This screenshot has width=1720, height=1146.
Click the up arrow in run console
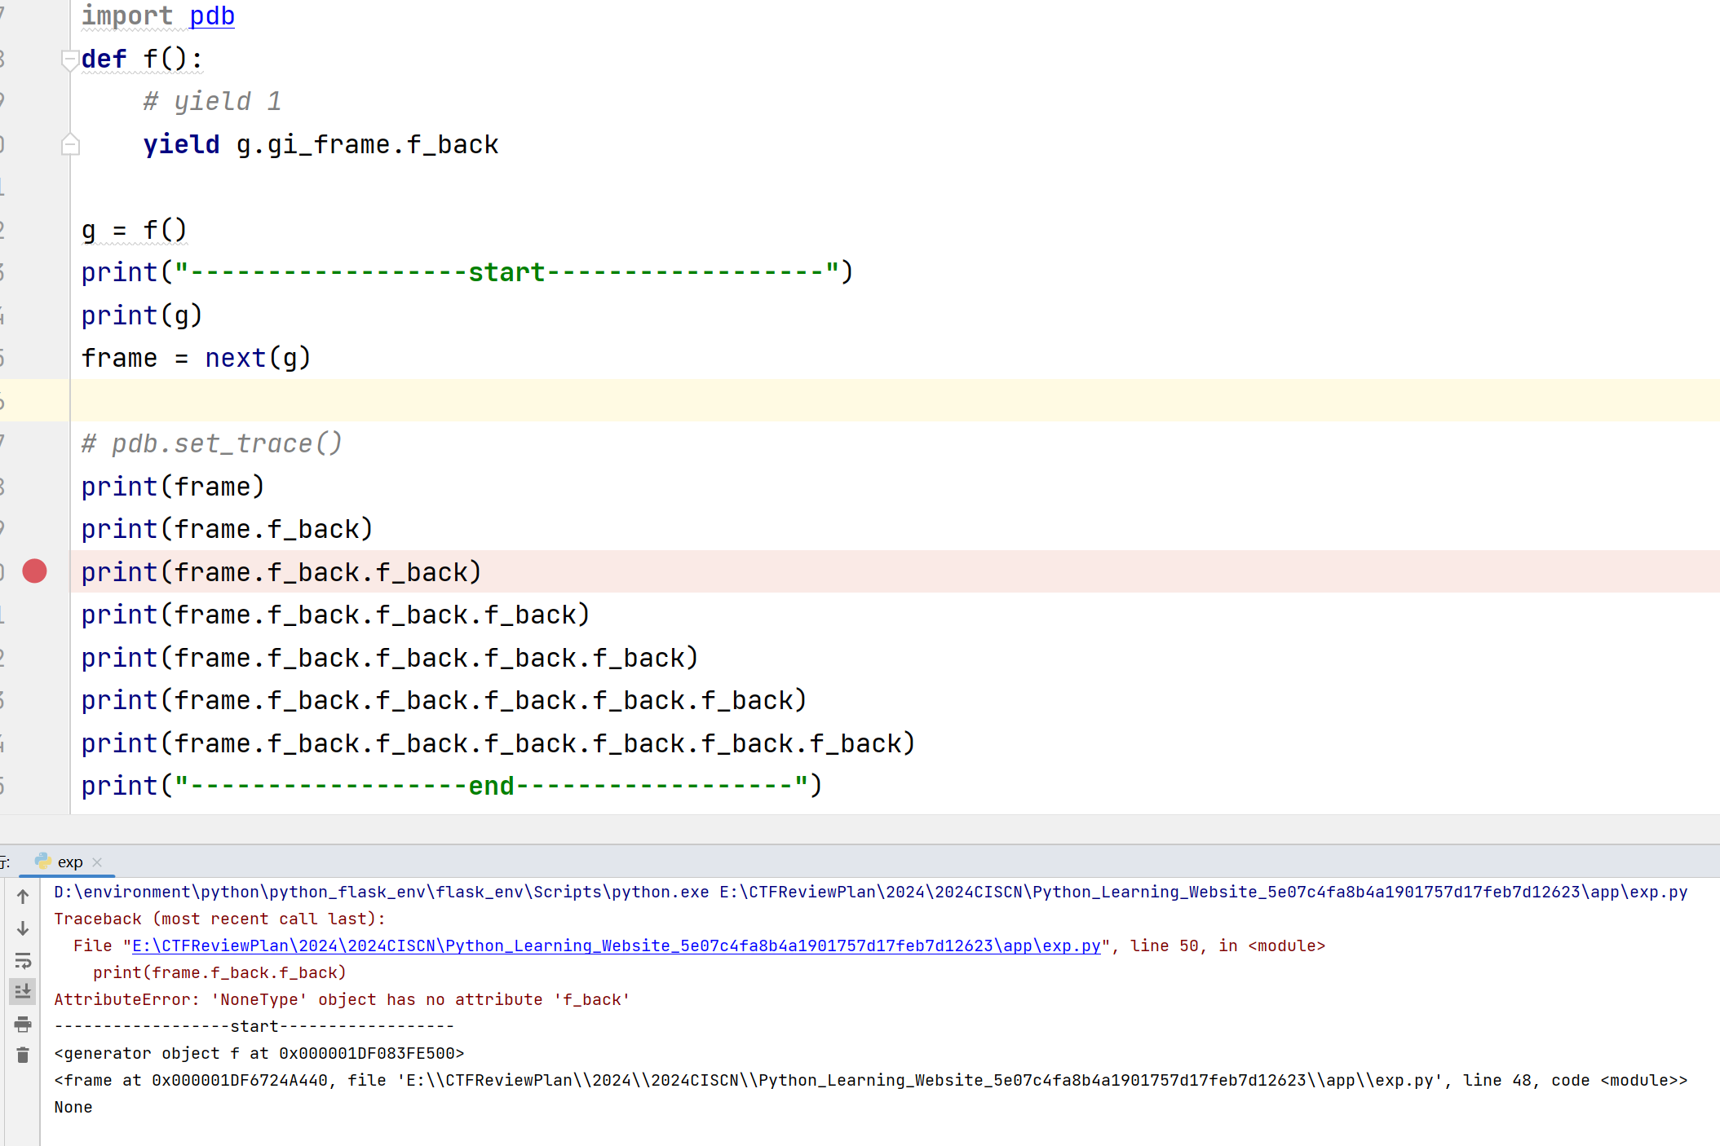click(23, 897)
